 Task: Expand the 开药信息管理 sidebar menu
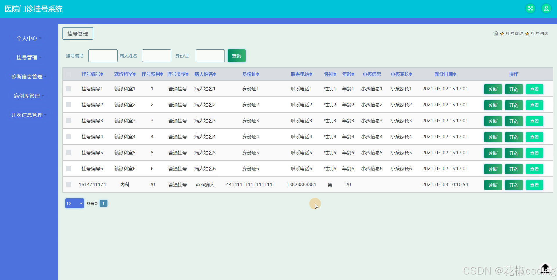pyautogui.click(x=29, y=115)
